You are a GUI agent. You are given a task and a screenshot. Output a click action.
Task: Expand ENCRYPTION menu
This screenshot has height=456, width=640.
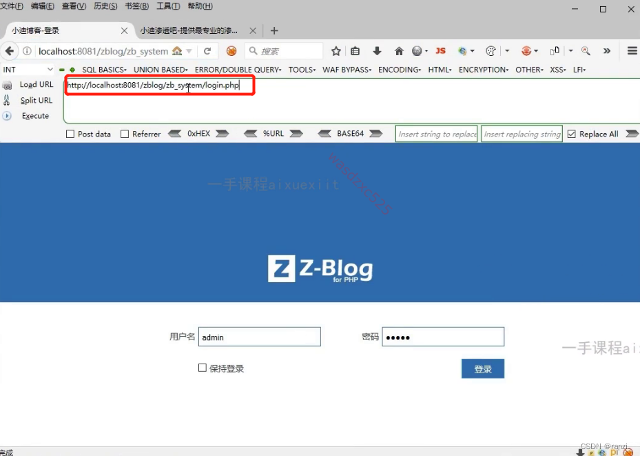(484, 70)
